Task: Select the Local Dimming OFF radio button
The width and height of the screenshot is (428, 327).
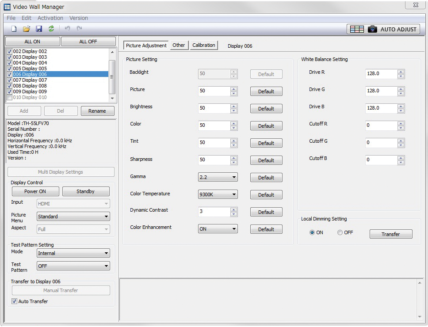Action: click(340, 232)
